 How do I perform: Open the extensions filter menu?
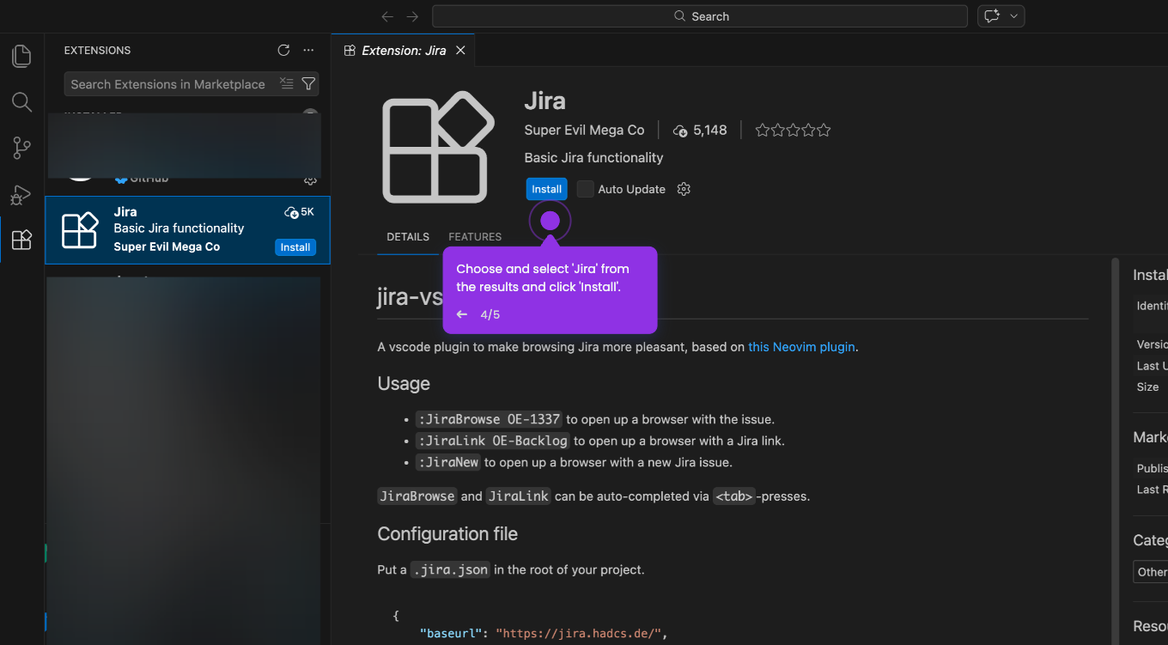coord(308,83)
